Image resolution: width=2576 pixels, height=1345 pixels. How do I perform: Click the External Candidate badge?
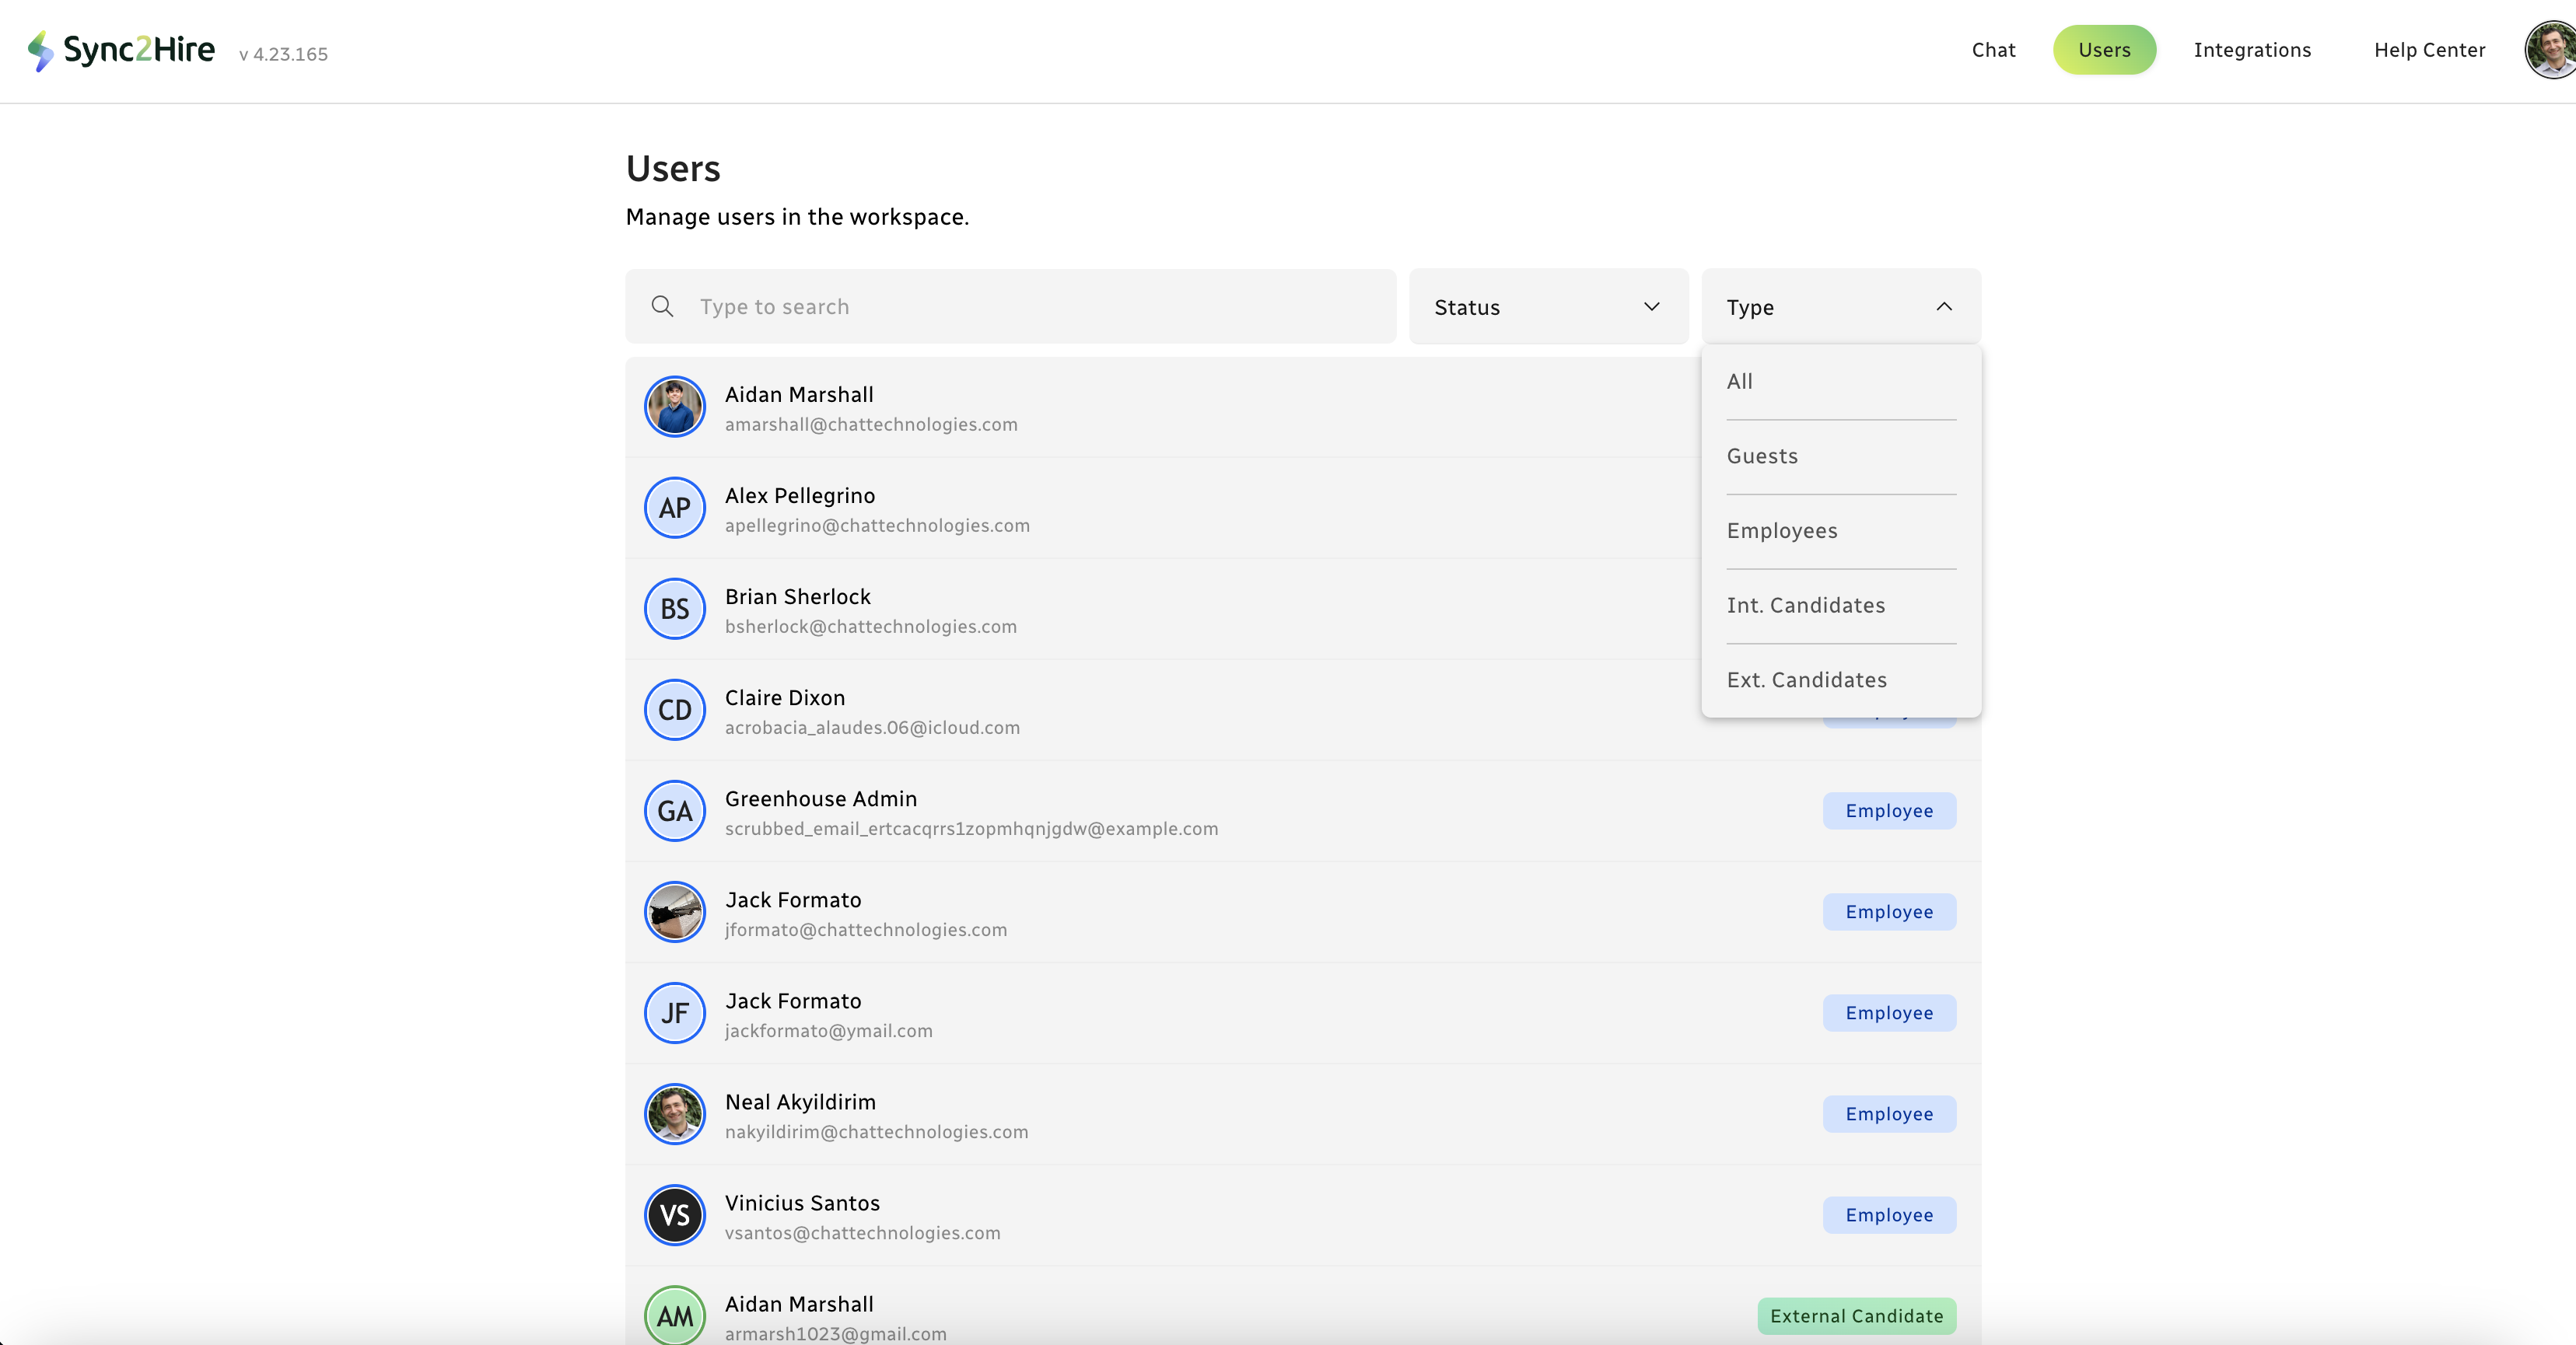click(x=1856, y=1315)
